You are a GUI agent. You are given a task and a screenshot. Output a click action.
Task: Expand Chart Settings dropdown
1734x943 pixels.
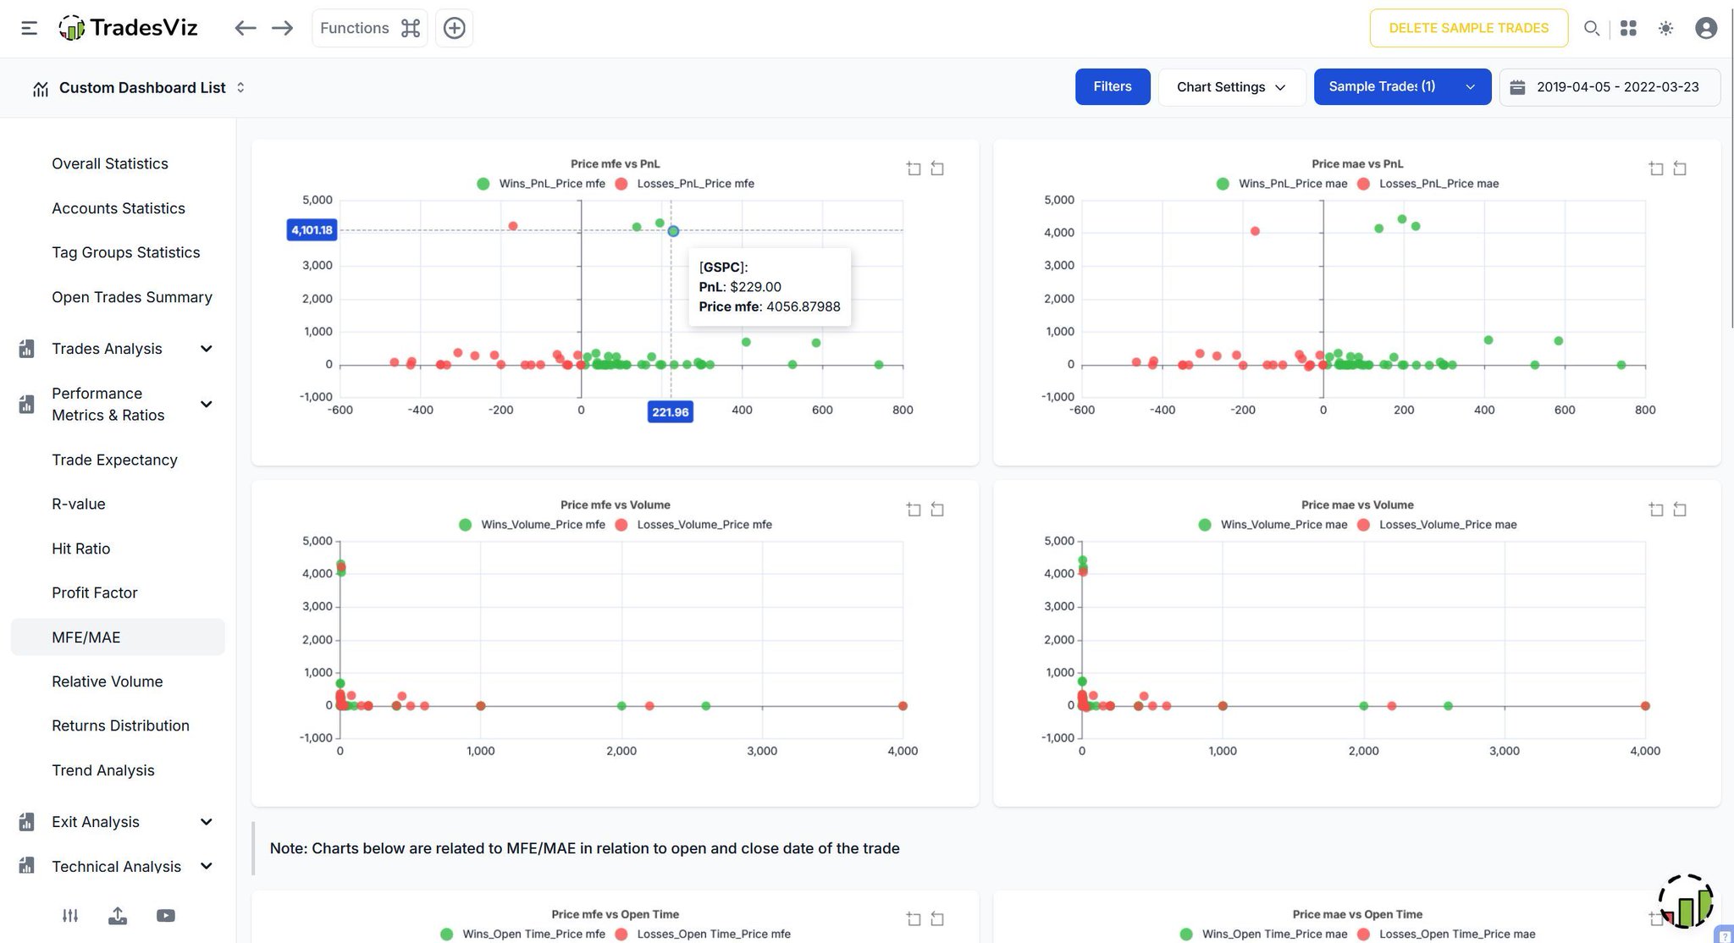tap(1230, 87)
